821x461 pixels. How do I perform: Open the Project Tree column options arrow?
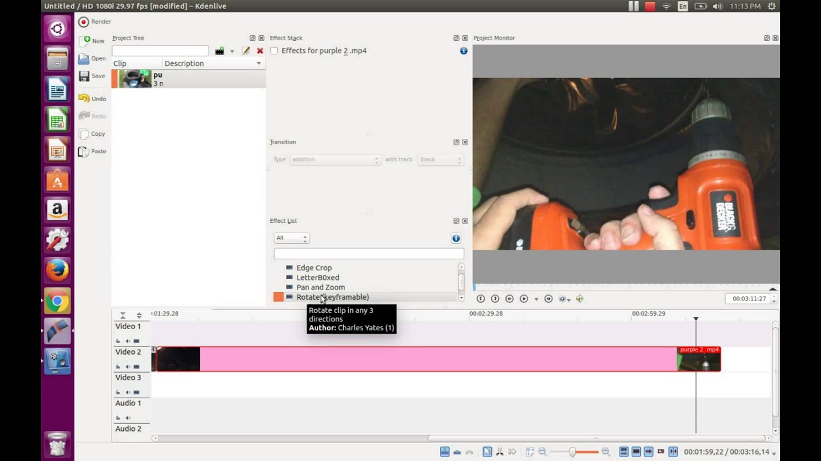click(x=259, y=63)
